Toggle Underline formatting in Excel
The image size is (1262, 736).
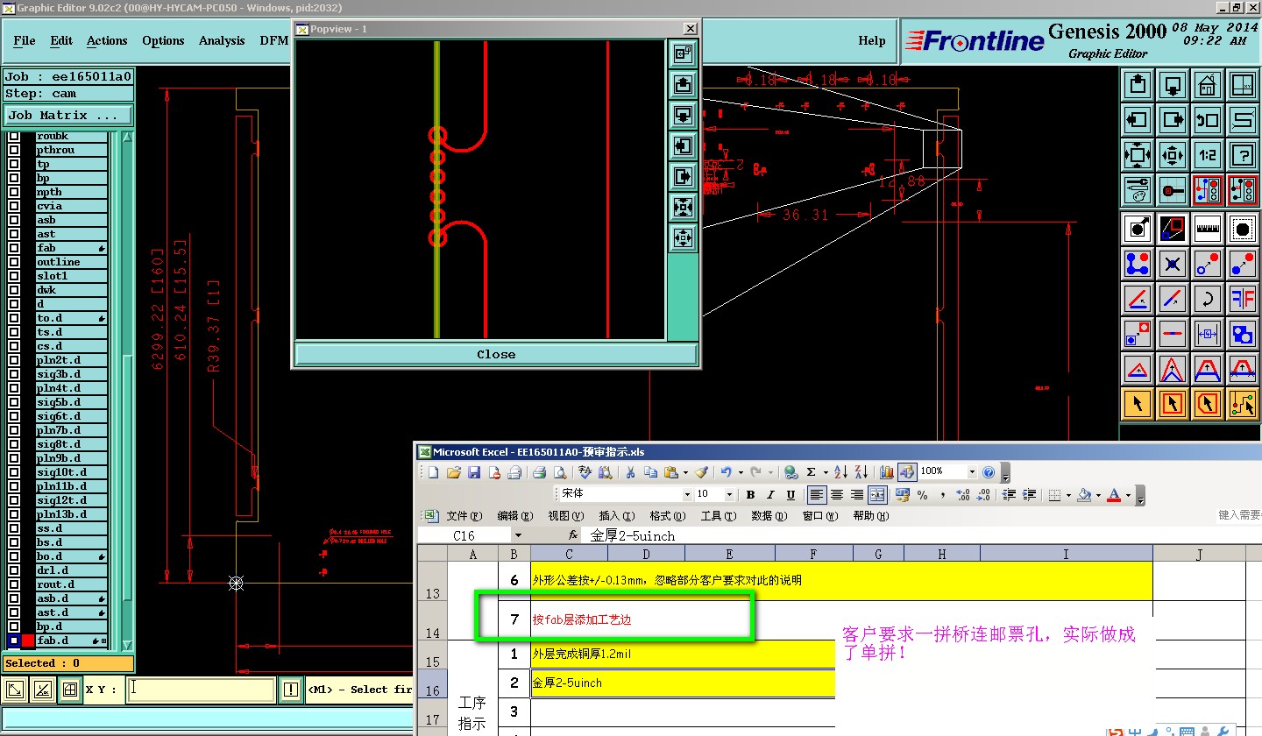[x=791, y=495]
